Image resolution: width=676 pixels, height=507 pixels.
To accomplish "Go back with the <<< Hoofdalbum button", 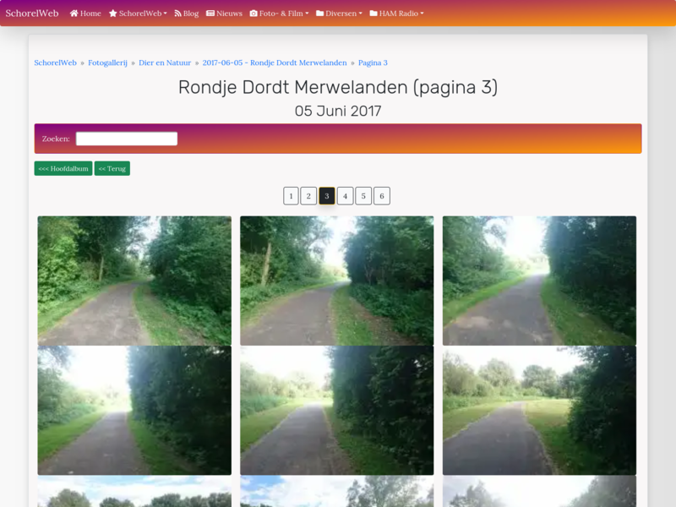I will pyautogui.click(x=63, y=168).
